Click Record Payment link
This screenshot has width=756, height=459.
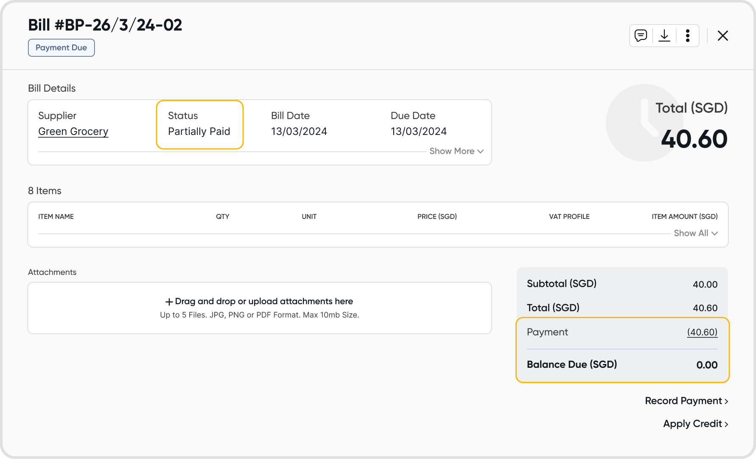click(683, 401)
